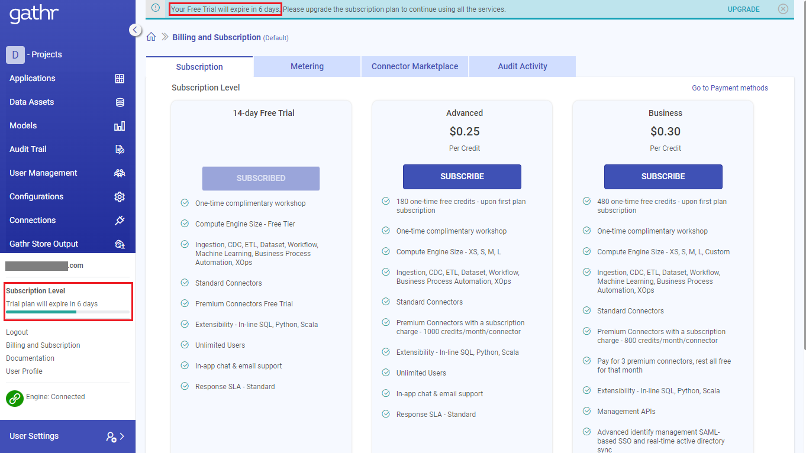Click the green Engine Connected link icon
This screenshot has width=806, height=453.
coord(15,398)
